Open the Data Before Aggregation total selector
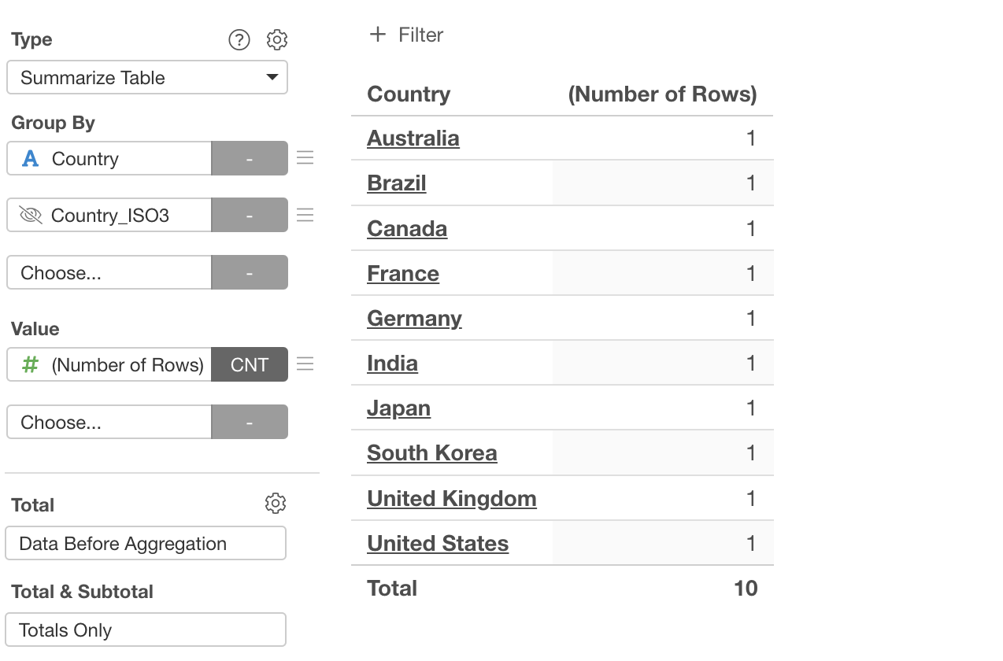Screen dimensions: 1003x661 (x=146, y=544)
